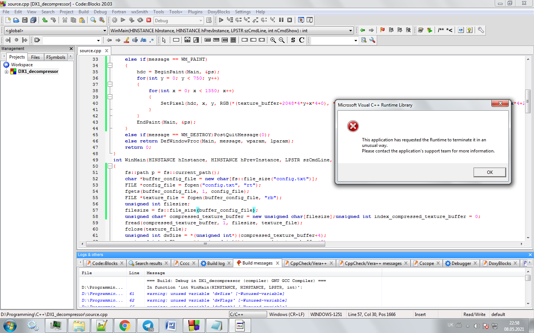Screen dimensions: 534x333
Task: Click the Break debugger pause icon
Action: click(281, 20)
